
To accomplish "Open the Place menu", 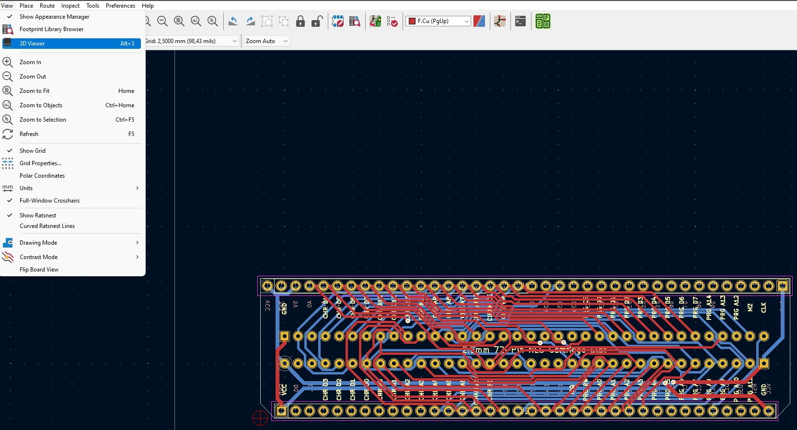I will [x=26, y=6].
